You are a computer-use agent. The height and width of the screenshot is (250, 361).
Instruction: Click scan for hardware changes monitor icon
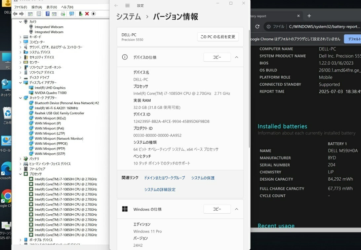tap(72, 14)
